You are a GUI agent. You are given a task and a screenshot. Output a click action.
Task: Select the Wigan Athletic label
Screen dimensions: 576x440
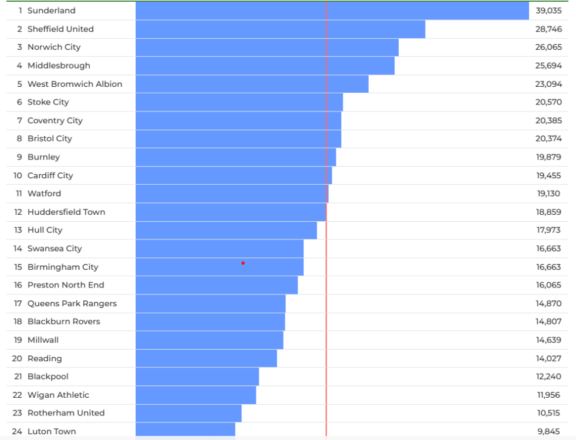pyautogui.click(x=58, y=395)
